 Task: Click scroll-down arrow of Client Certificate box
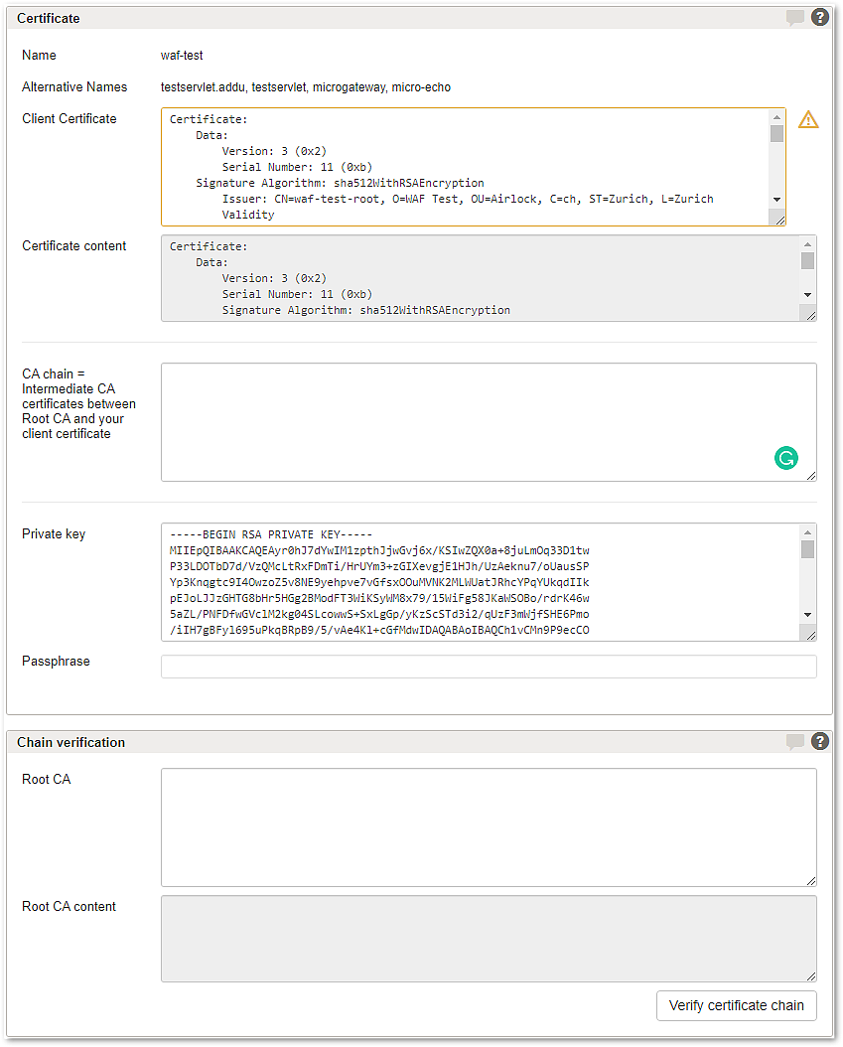point(776,200)
